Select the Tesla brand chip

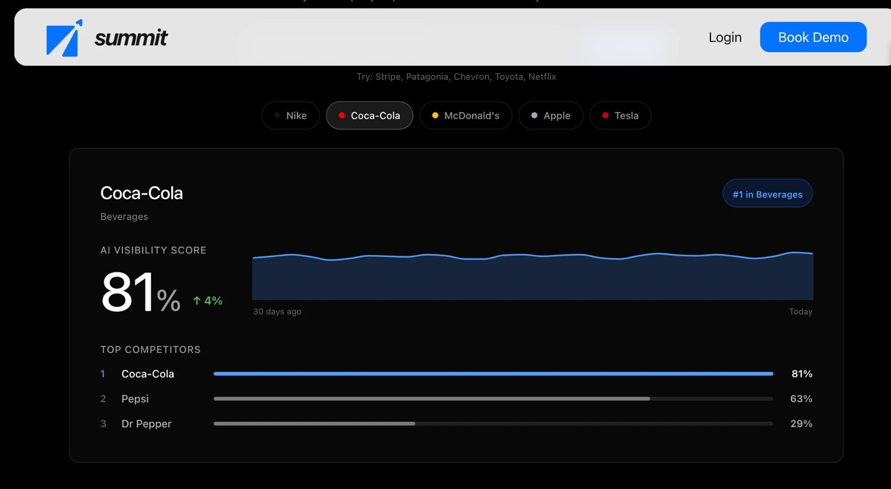pos(620,116)
